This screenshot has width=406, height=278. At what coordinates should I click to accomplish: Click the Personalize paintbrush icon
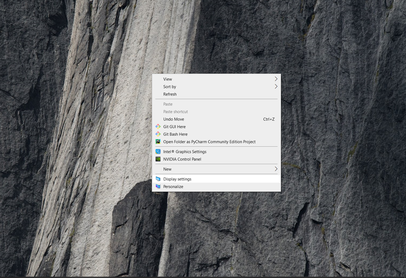[x=158, y=186]
